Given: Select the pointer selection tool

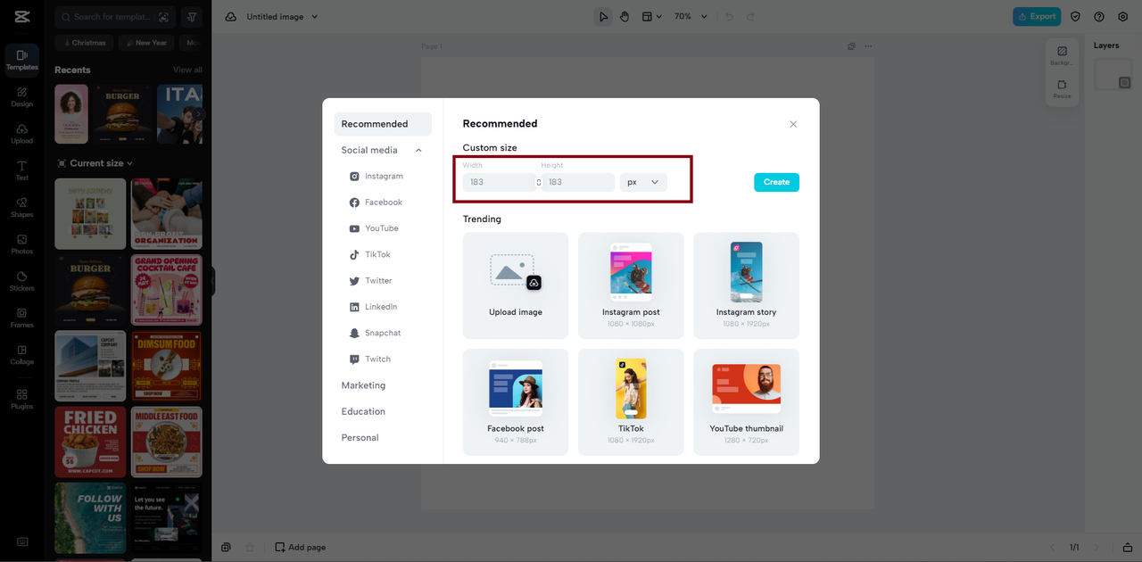Looking at the screenshot, I should tap(604, 16).
